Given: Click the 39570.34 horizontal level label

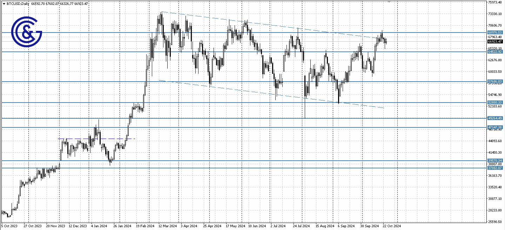Looking at the screenshot, I should pyautogui.click(x=495, y=161).
